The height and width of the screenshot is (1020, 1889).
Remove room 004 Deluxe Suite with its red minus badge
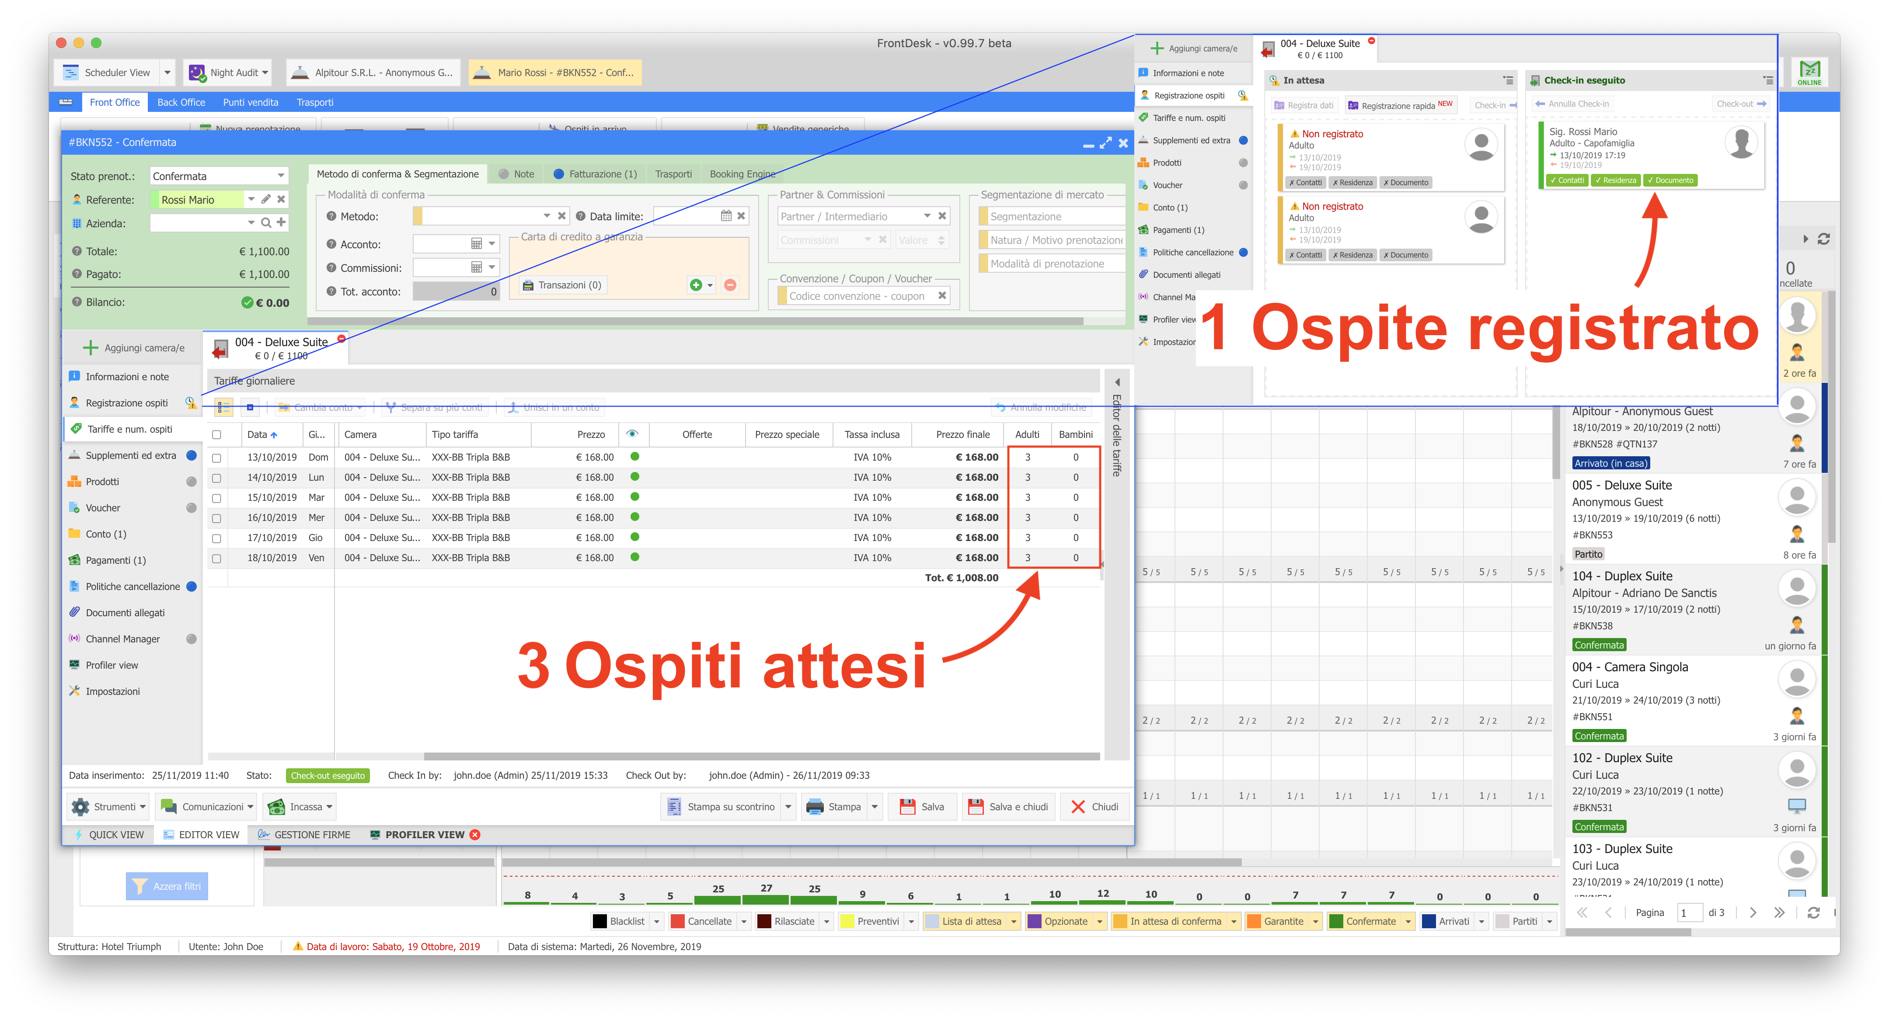coord(342,338)
